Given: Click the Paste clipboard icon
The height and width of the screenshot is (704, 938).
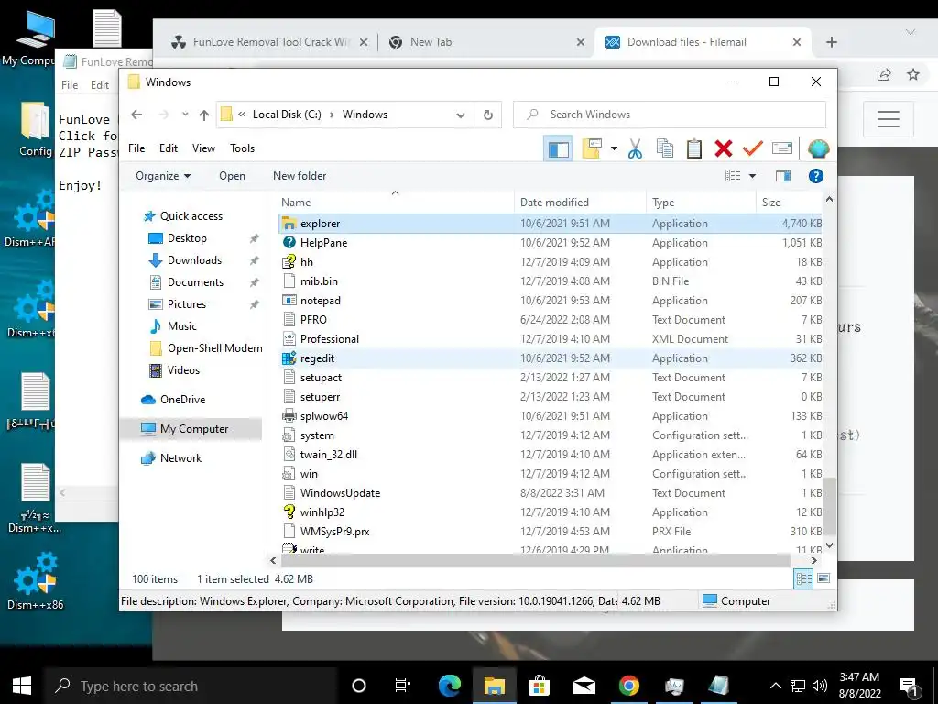Looking at the screenshot, I should coord(694,149).
